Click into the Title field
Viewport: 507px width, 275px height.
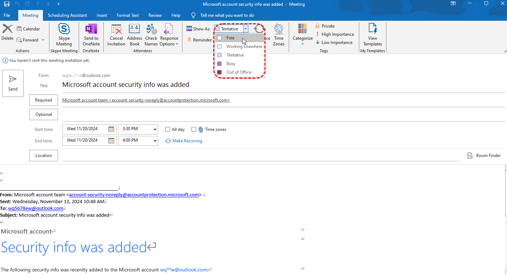[x=284, y=85]
